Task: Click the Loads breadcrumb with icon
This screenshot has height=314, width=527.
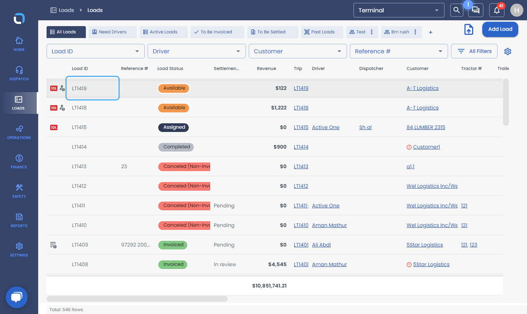Action: [62, 10]
